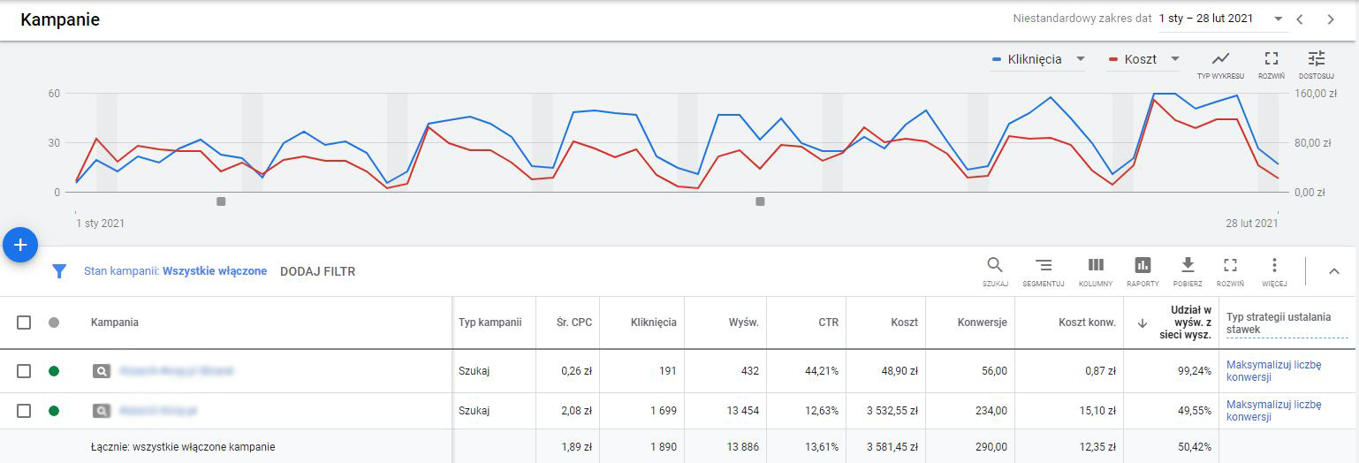Select the checkbox for the first campaign row
1359x463 pixels.
tap(24, 371)
